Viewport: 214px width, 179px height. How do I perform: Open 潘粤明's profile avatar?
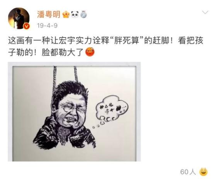(19, 18)
